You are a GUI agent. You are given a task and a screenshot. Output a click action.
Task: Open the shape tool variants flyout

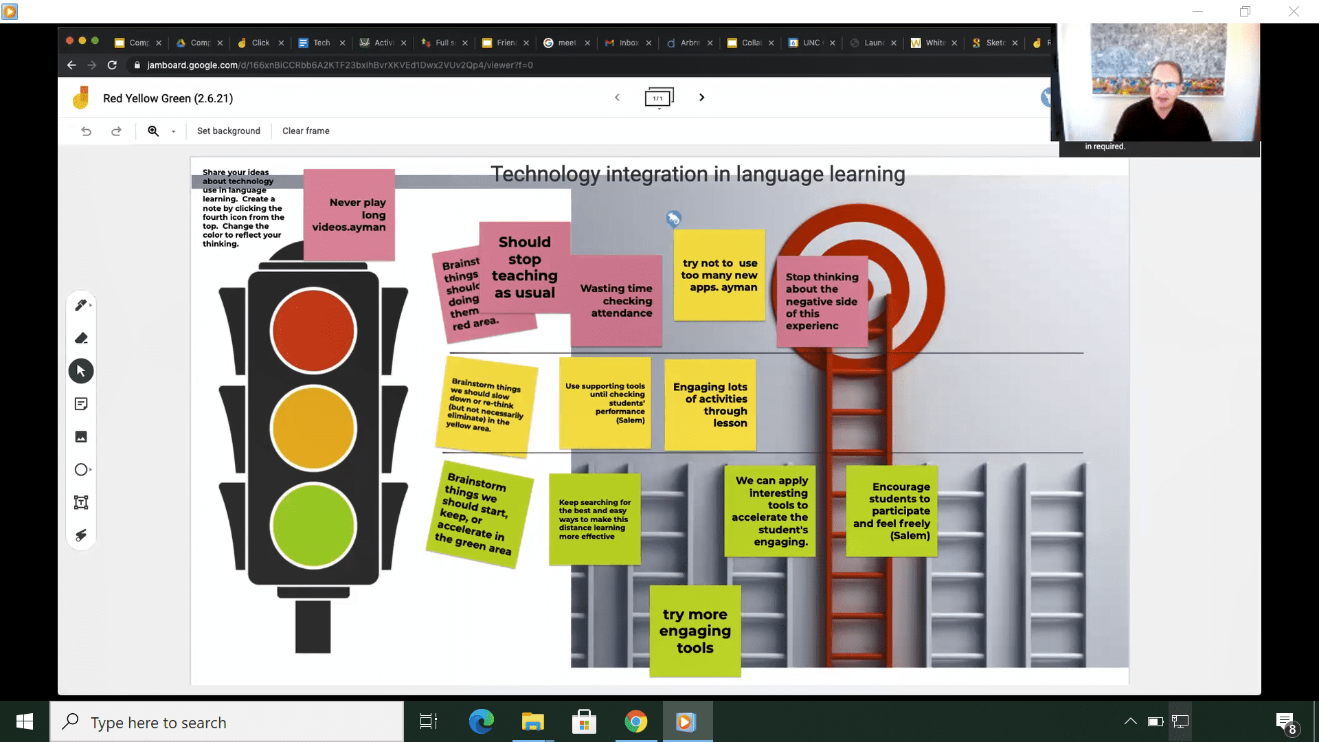[91, 469]
